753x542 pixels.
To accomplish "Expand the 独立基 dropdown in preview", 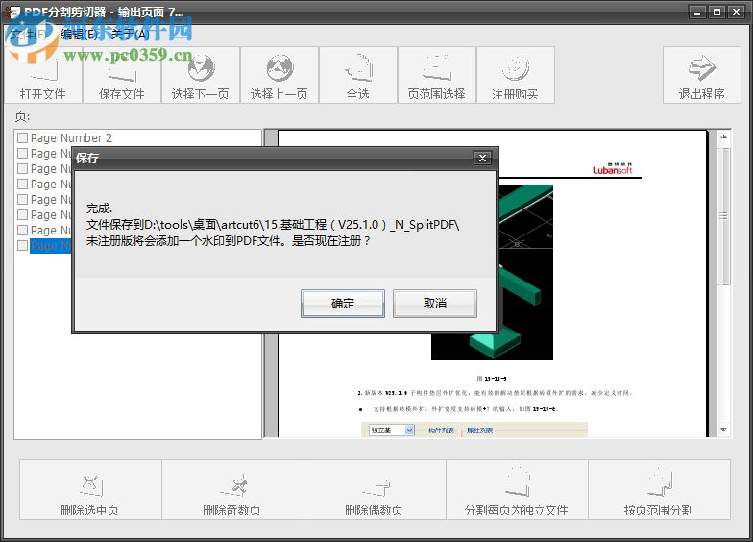I will coord(409,431).
